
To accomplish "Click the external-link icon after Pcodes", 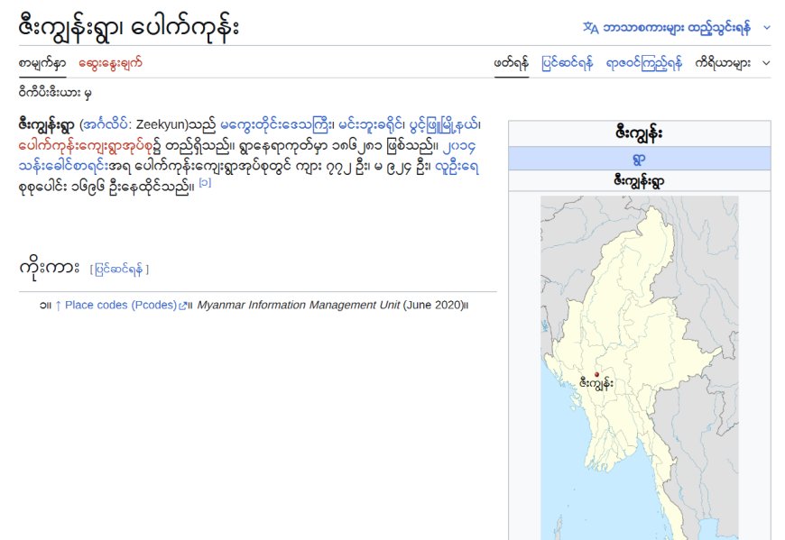I will pos(183,306).
